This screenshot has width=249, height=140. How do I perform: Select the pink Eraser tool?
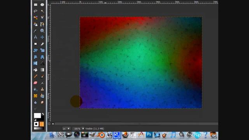35,83
